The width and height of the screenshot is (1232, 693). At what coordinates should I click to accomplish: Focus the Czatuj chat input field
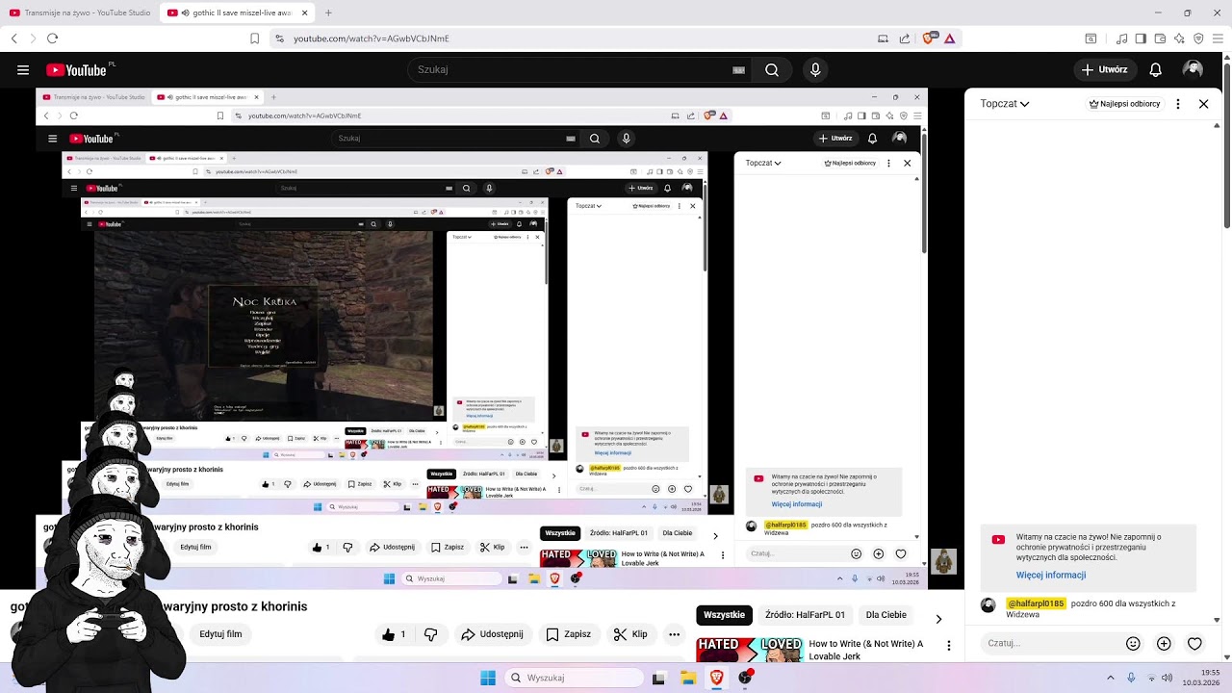click(1049, 643)
